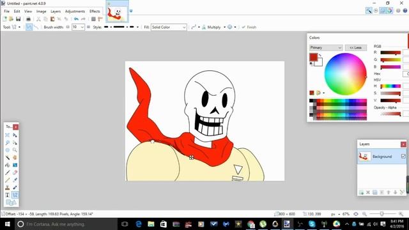Select the Rectangle Select tool
This screenshot has height=230, width=409.
click(7, 135)
